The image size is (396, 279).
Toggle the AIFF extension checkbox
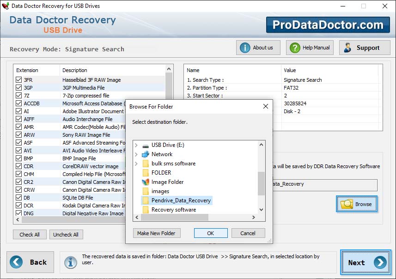tap(18, 119)
